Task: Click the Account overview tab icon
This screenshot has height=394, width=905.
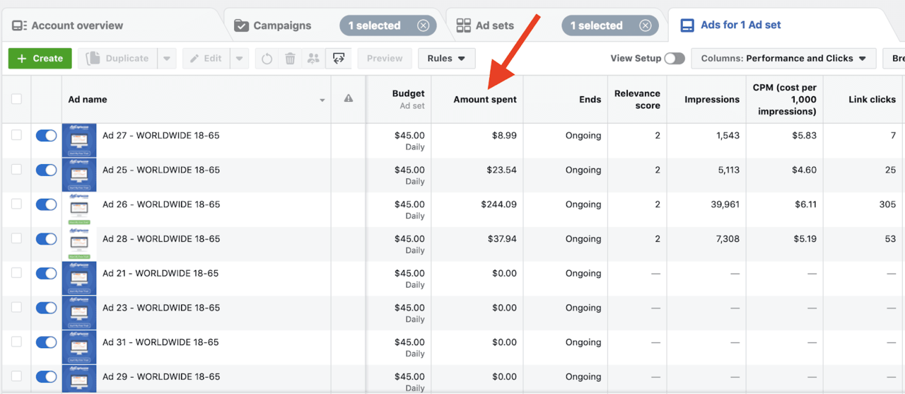Action: (19, 25)
